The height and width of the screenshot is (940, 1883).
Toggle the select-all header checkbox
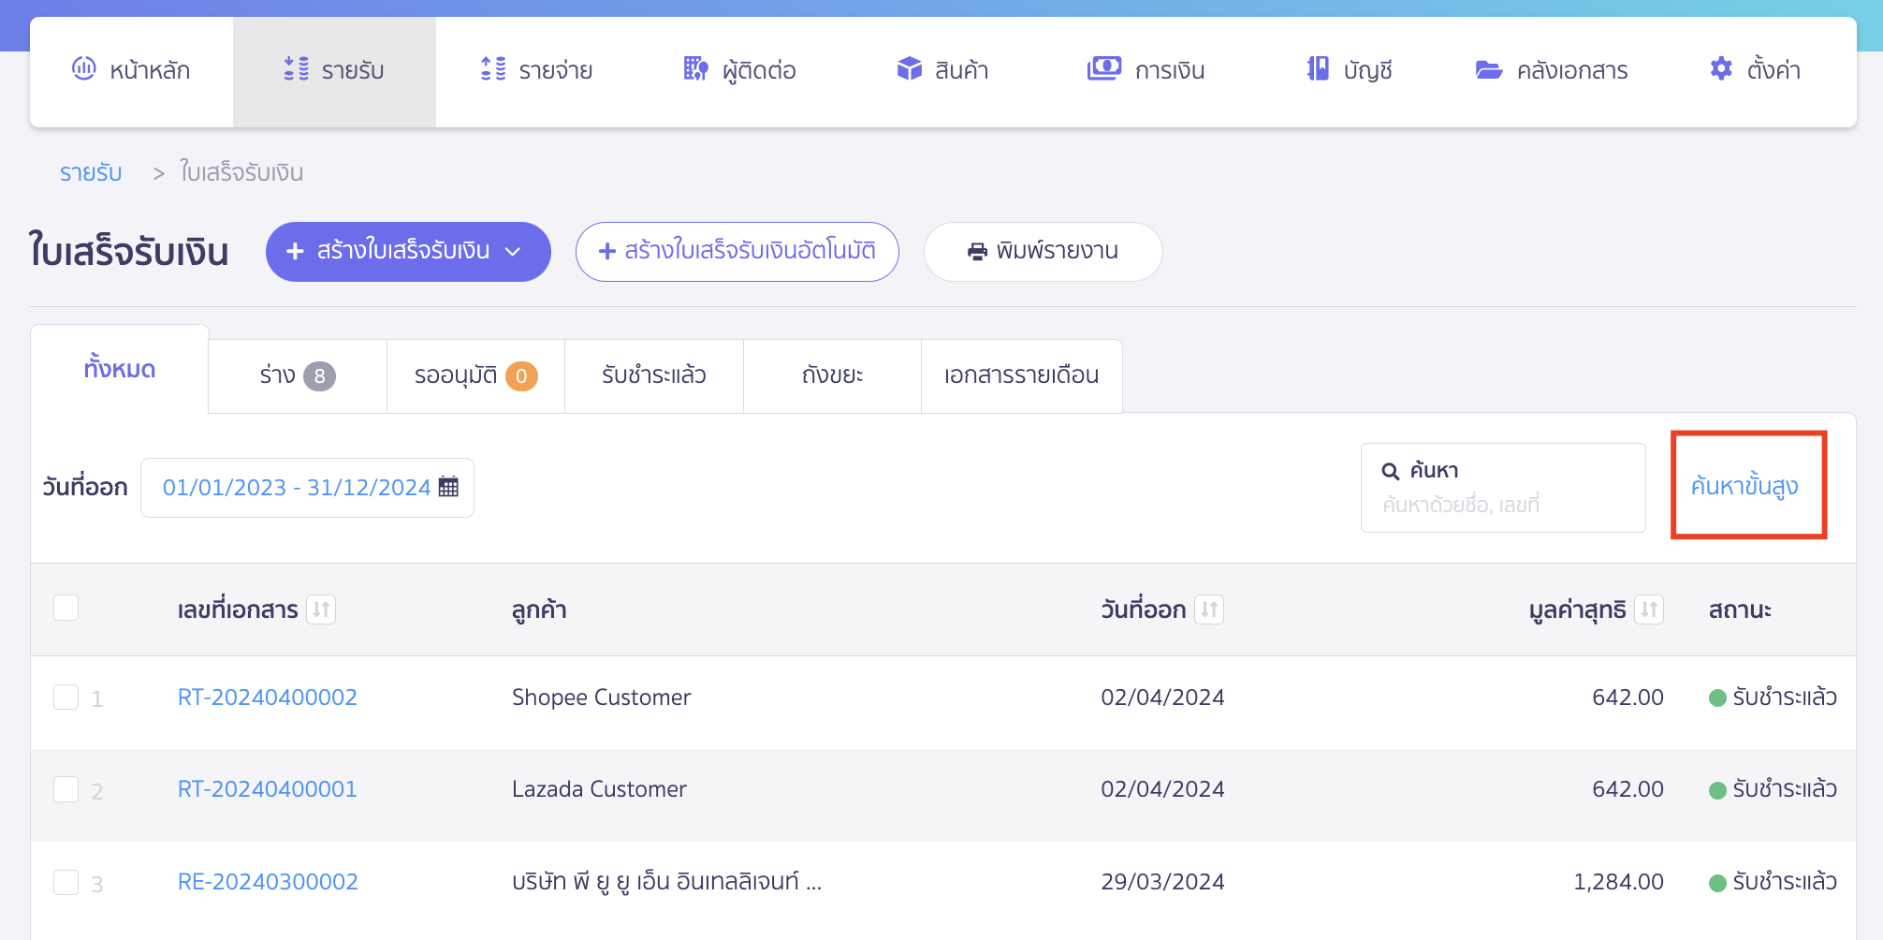[x=66, y=608]
